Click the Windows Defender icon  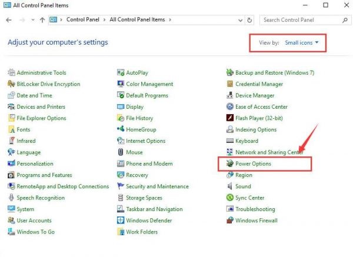pyautogui.click(x=121, y=221)
